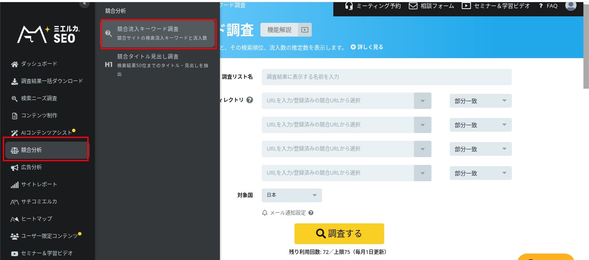This screenshot has height=260, width=589.
Task: Open ヒートマップ from the sidebar
Action: (x=36, y=219)
